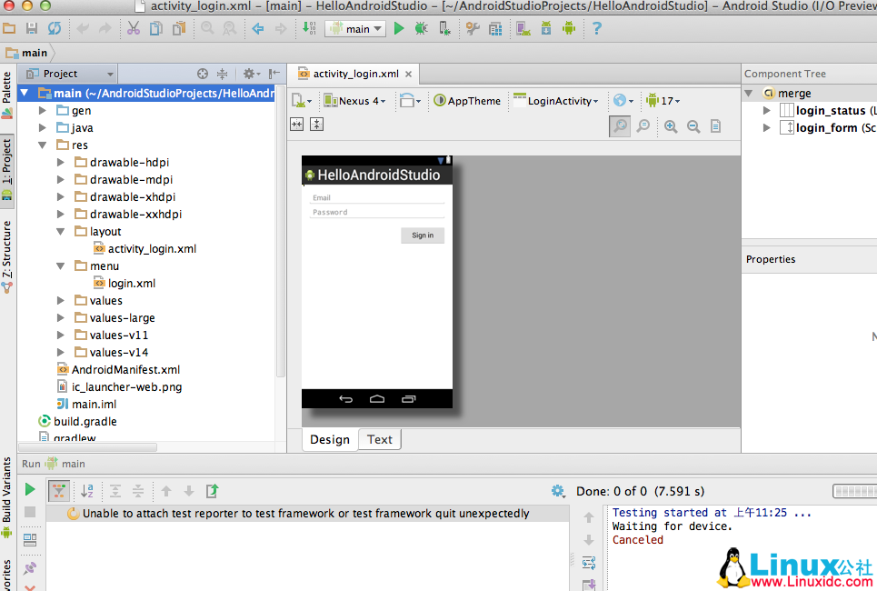Run the app with the green play icon in the top toolbar

pos(399,28)
